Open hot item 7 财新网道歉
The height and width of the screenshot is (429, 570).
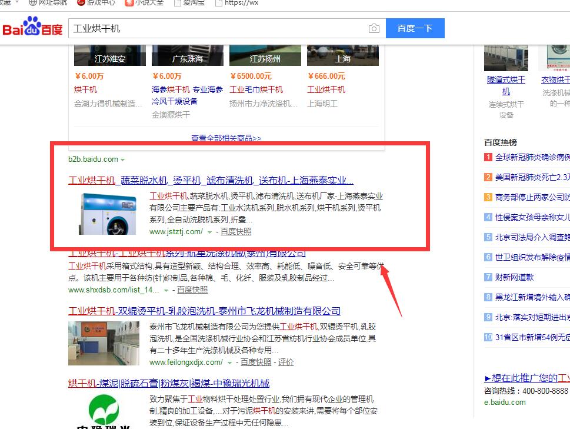[514, 277]
